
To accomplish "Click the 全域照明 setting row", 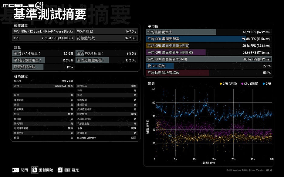I will coord(107,105).
